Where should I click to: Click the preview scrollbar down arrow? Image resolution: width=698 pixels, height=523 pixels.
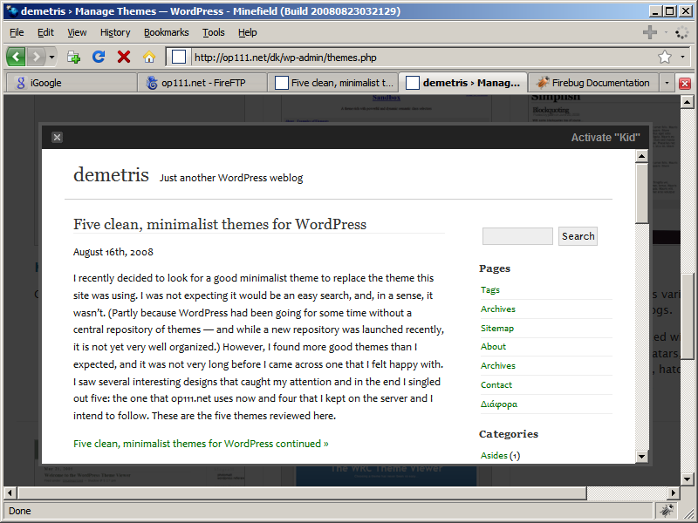pos(641,456)
